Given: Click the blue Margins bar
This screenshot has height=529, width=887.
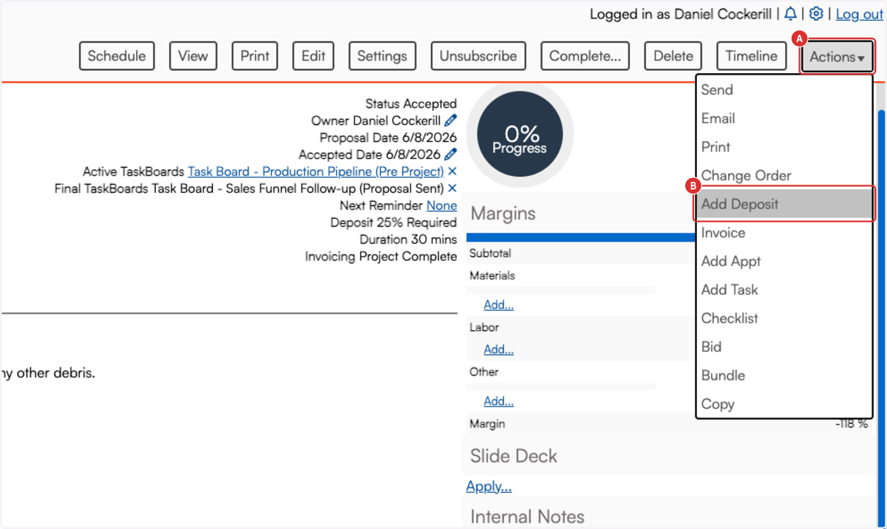Looking at the screenshot, I should point(582,237).
